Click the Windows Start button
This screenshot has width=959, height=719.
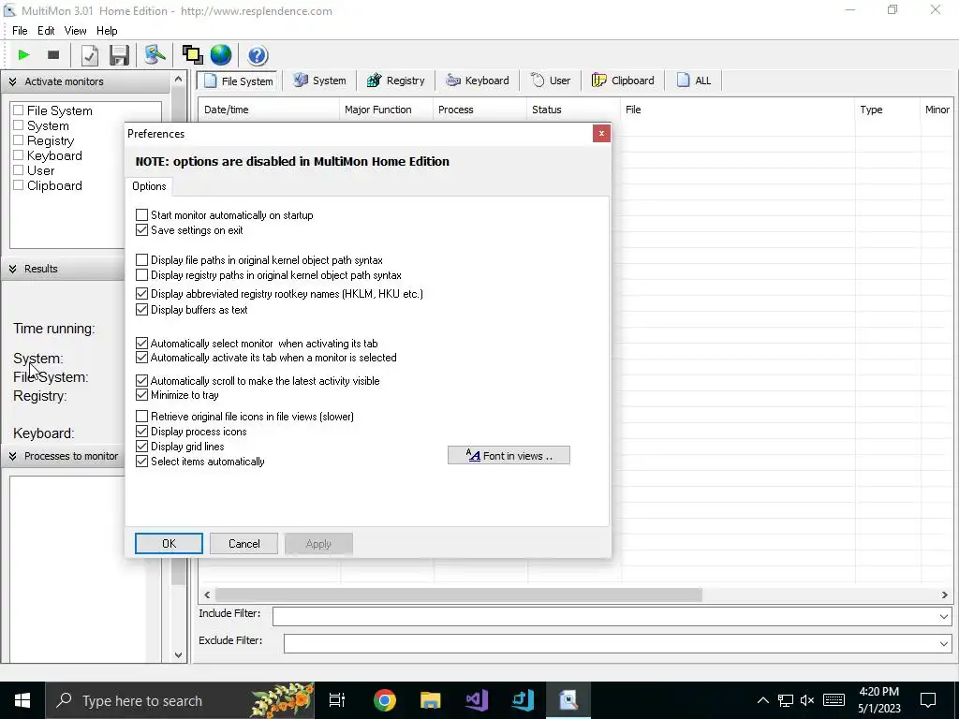[22, 700]
